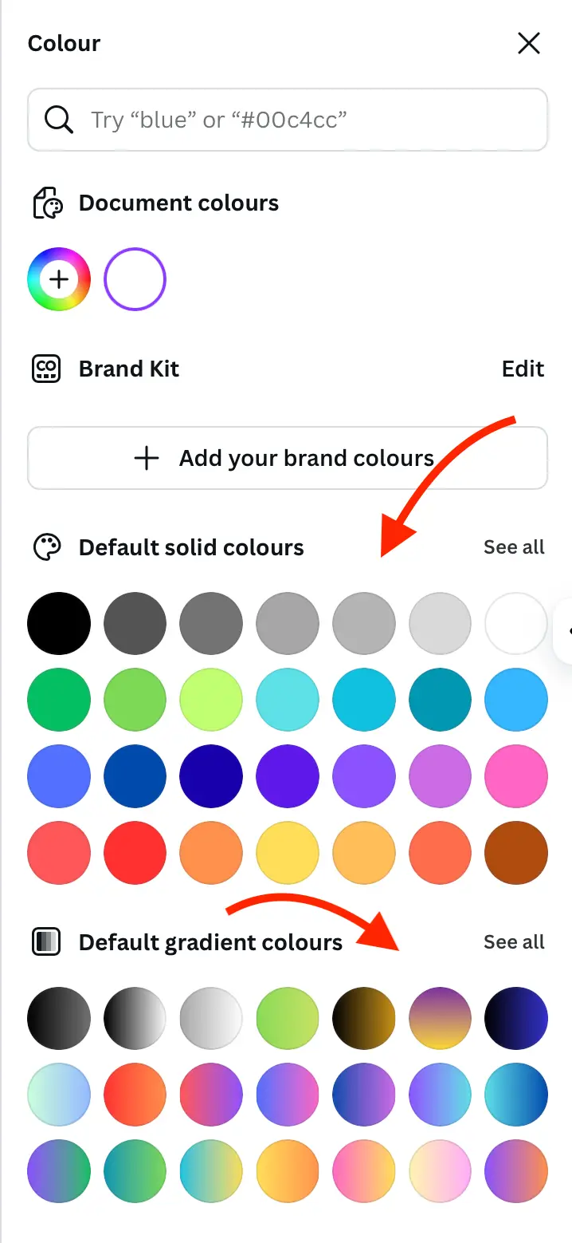See all default solid colours
The height and width of the screenshot is (1243, 572).
click(514, 547)
